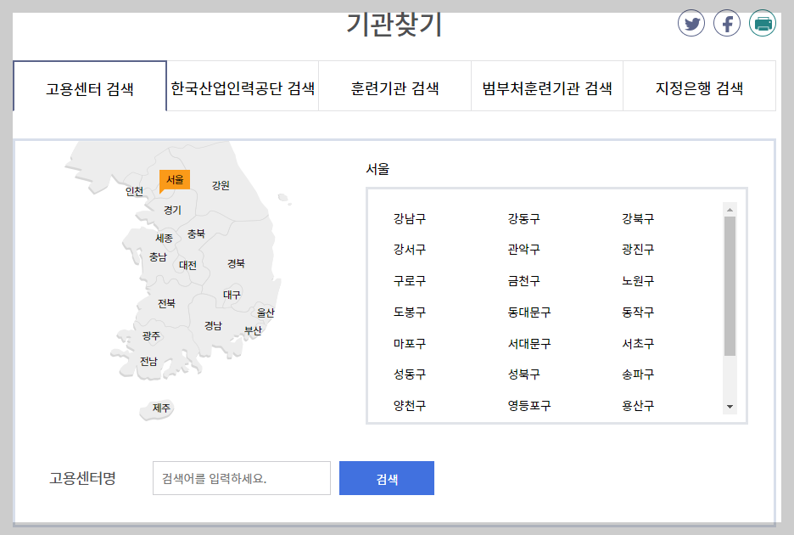Switch to the 한국산업인력공단 검색 tab
The height and width of the screenshot is (535, 794).
coord(244,85)
